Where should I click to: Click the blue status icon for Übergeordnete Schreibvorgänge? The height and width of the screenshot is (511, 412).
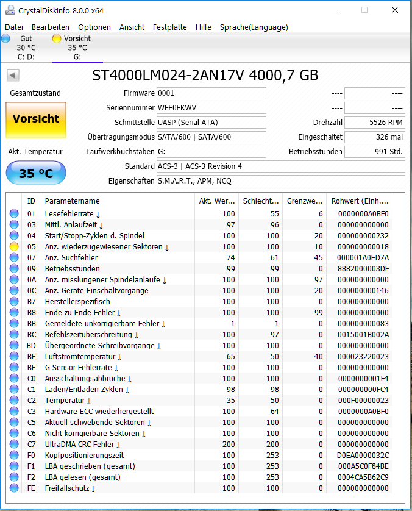coord(14,346)
